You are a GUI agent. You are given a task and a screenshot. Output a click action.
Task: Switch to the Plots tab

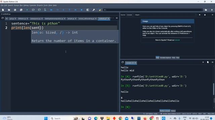[174, 58]
